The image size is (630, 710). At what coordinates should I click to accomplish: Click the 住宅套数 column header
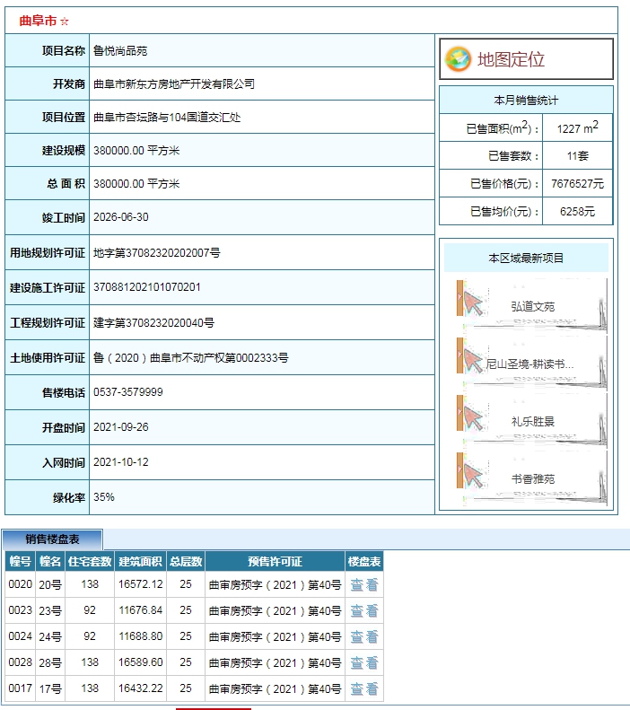coord(90,562)
